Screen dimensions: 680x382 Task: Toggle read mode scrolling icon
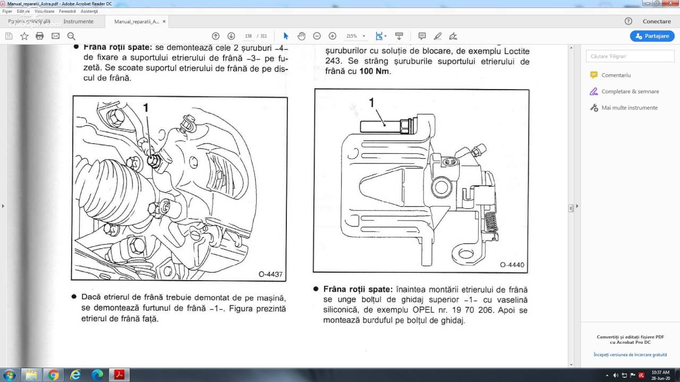pos(399,36)
